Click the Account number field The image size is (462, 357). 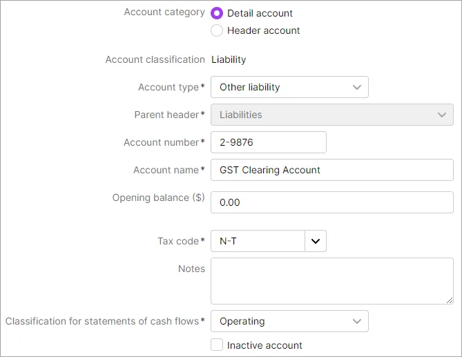click(269, 142)
